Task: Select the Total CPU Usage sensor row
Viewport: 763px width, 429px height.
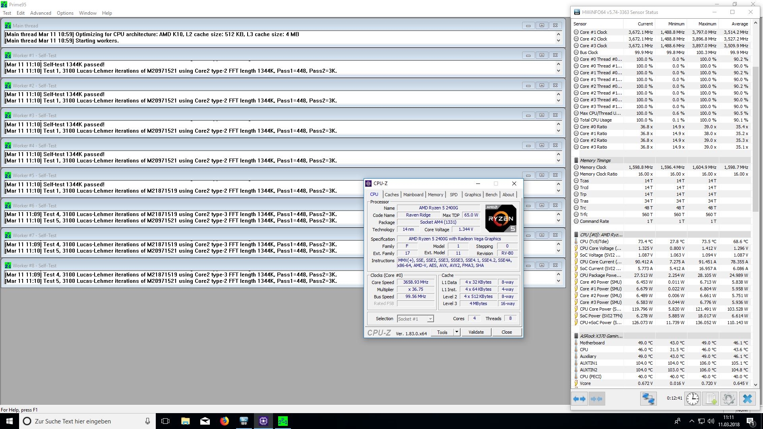Action: (x=662, y=120)
